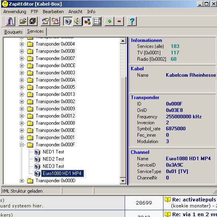Click the forum view count 28699
This screenshot has width=217, height=217.
[x=144, y=203]
